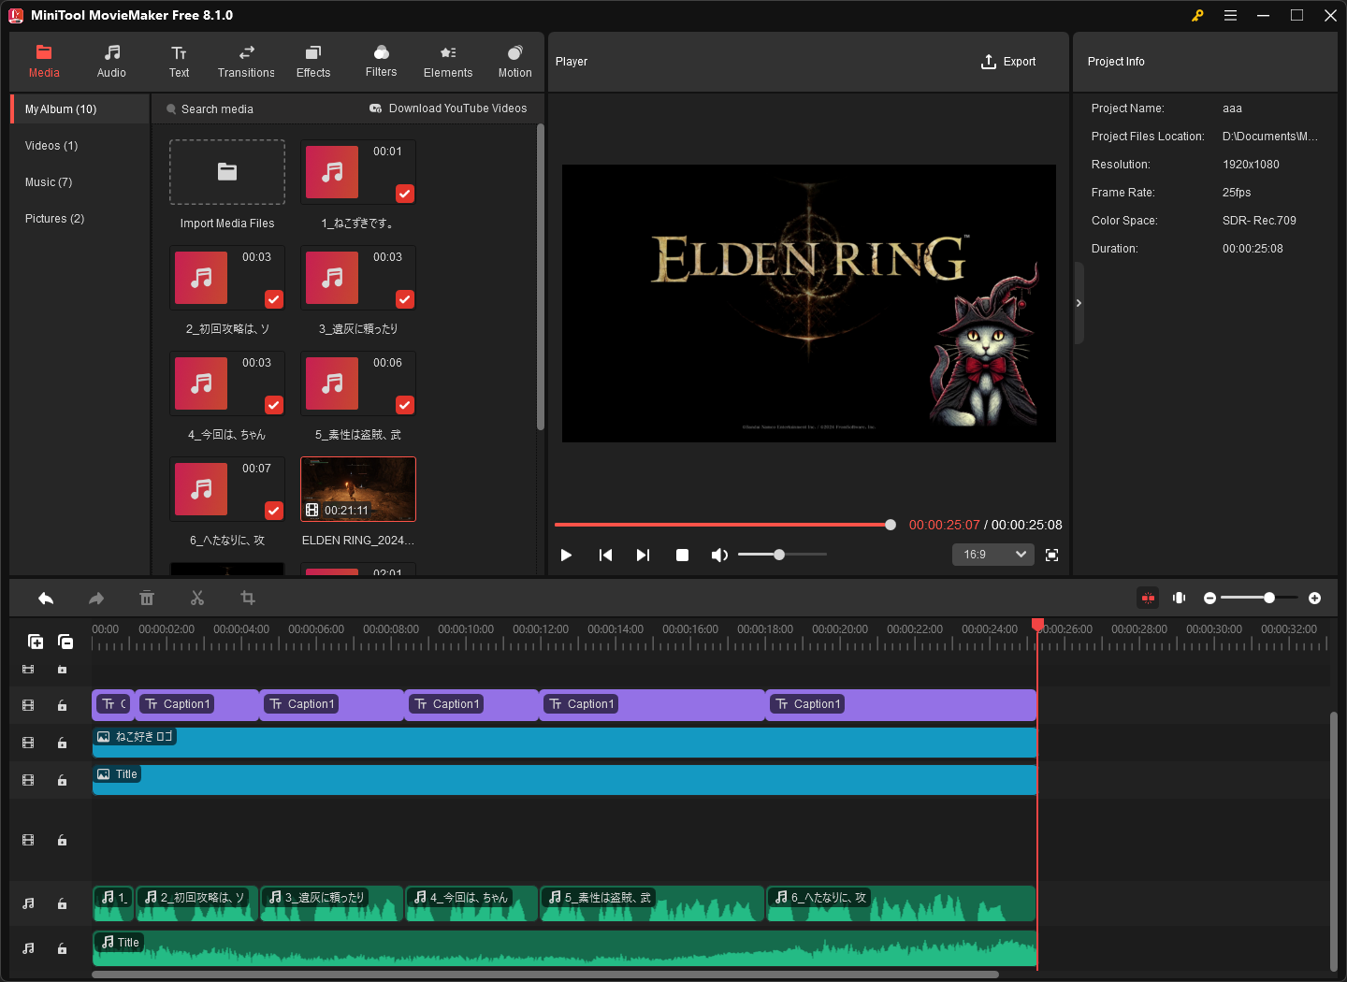Lock the ねこ好きロゴ image track
The height and width of the screenshot is (982, 1347).
pyautogui.click(x=62, y=743)
